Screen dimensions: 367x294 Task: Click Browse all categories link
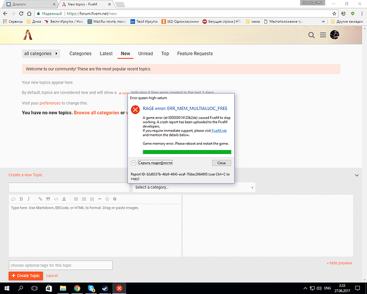click(96, 113)
